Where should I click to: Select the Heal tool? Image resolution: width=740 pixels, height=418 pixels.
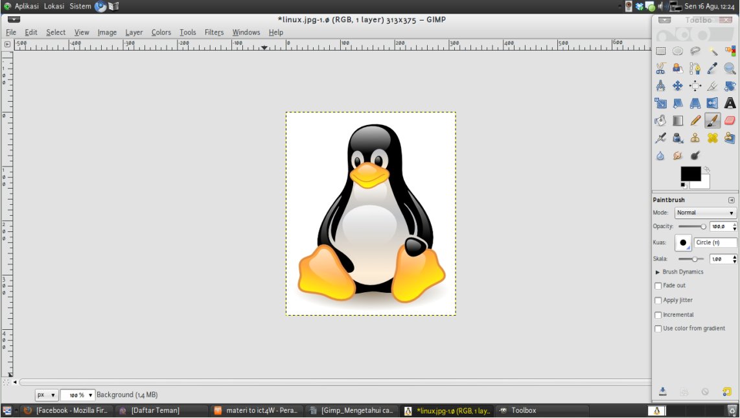coord(713,138)
